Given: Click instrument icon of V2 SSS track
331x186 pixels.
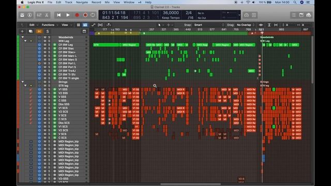Looking at the screenshot, I should (55, 93).
